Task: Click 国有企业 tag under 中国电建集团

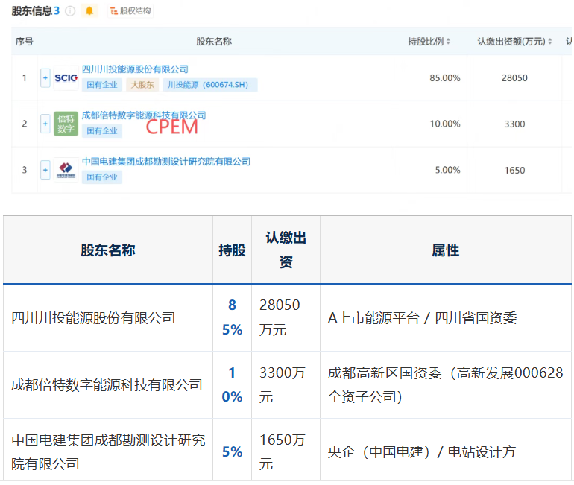Action: pos(102,177)
